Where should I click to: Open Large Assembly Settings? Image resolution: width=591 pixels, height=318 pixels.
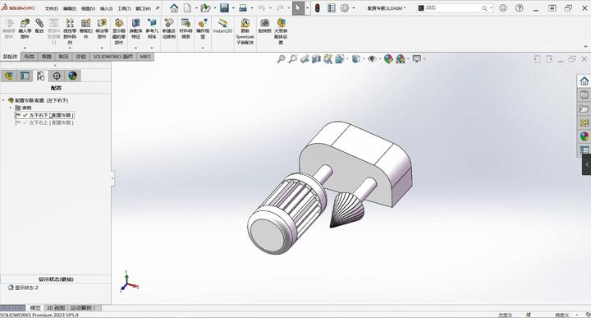click(x=281, y=23)
